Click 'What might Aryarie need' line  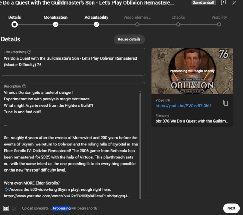[x=48, y=106]
